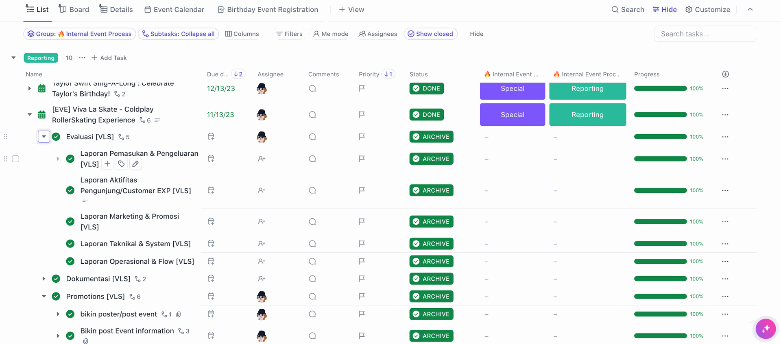
Task: Click Special label on Viva La Skate row
Action: click(513, 115)
